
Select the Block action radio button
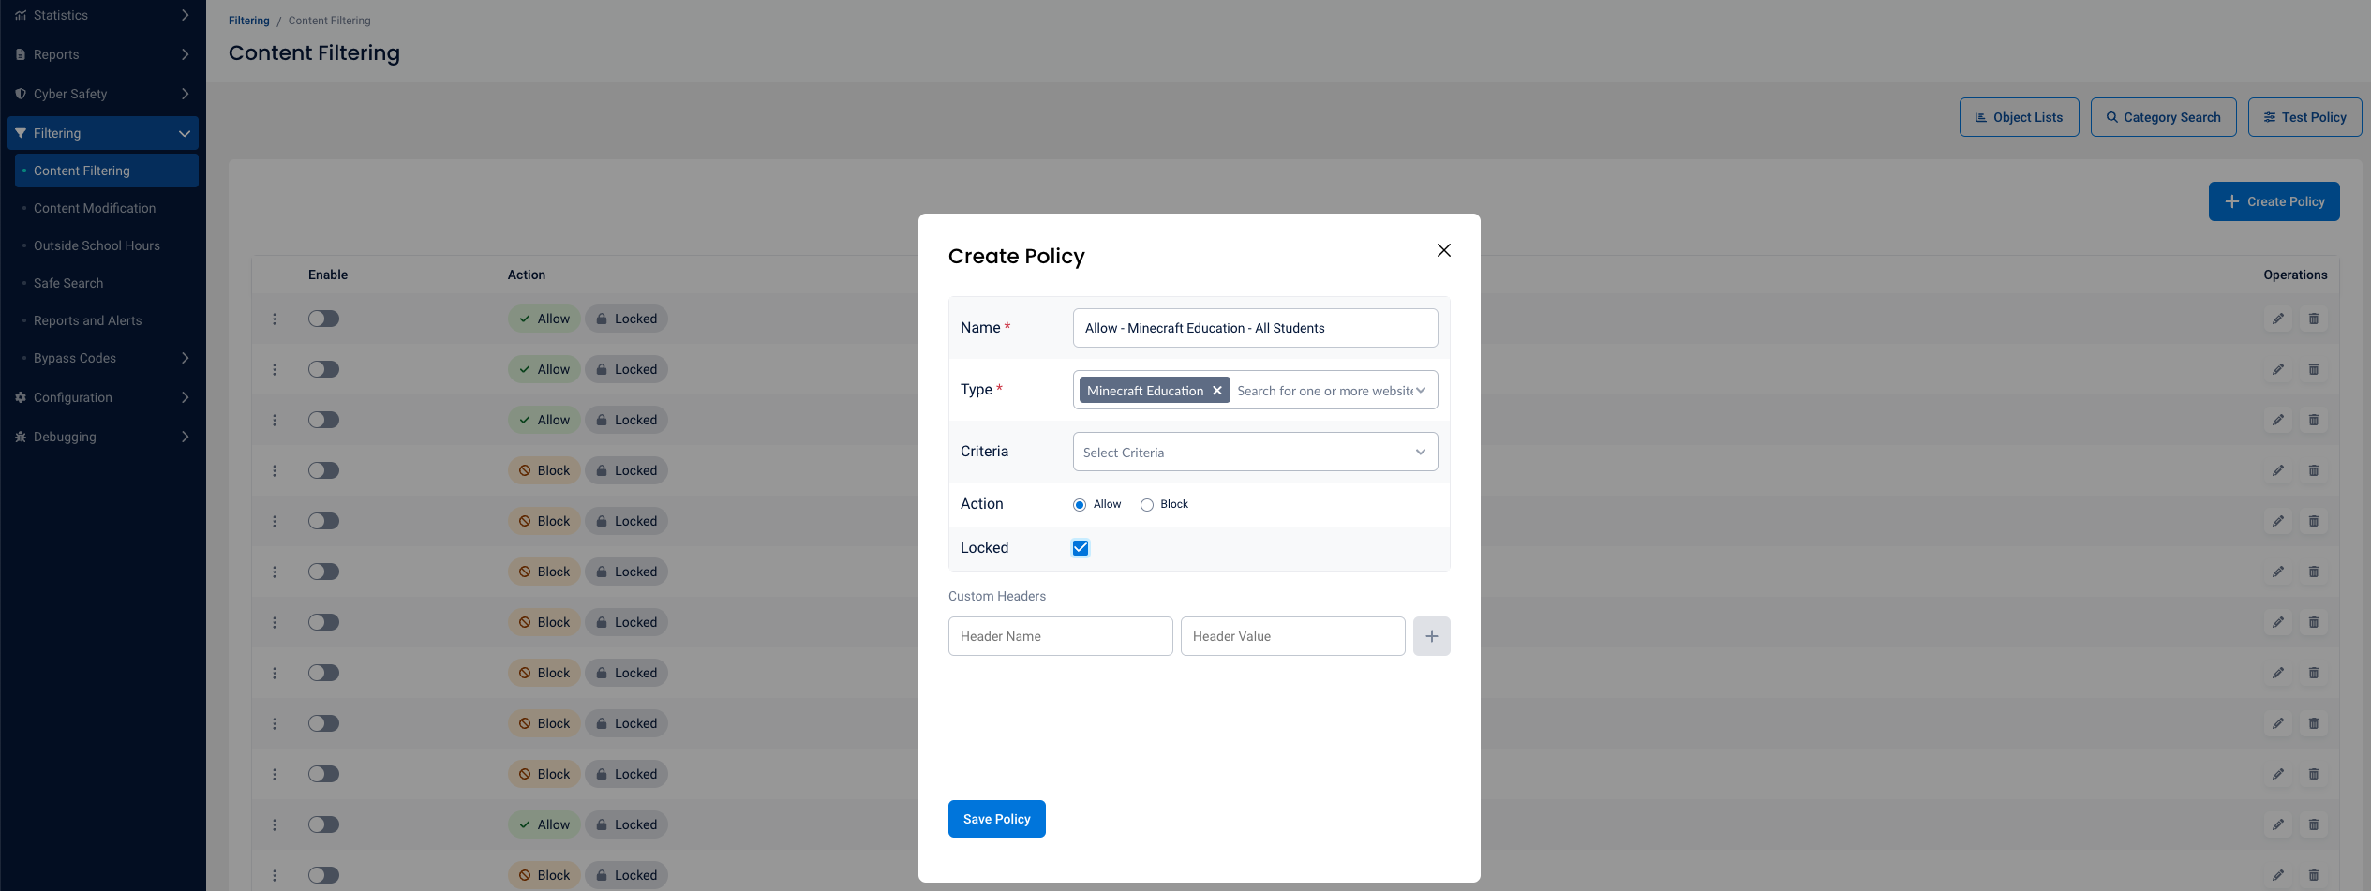coord(1146,505)
